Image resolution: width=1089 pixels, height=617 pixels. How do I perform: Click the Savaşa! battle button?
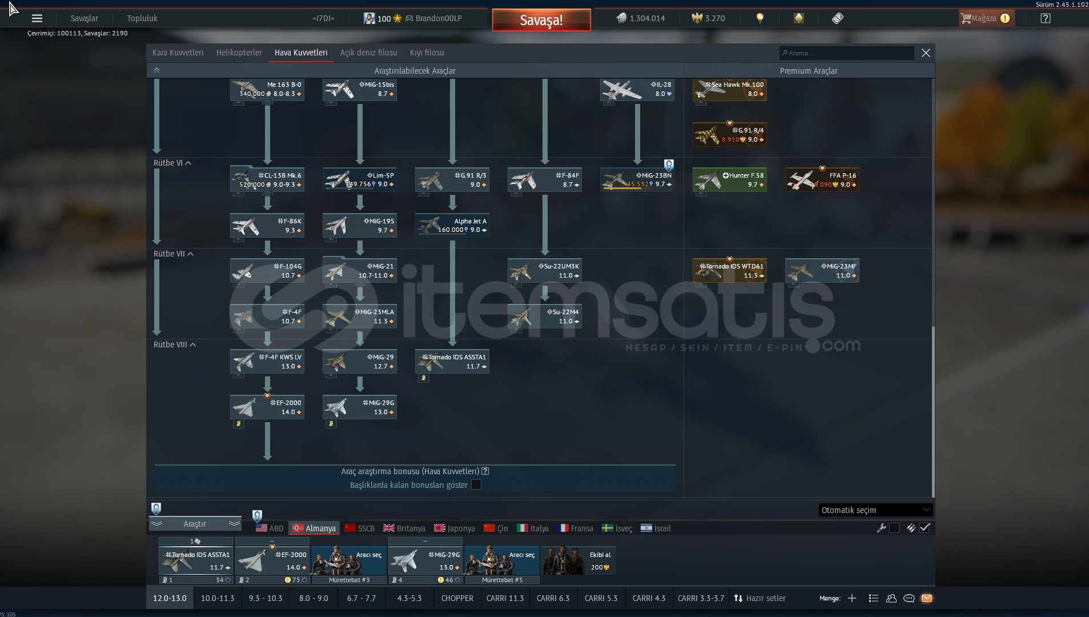click(x=541, y=20)
